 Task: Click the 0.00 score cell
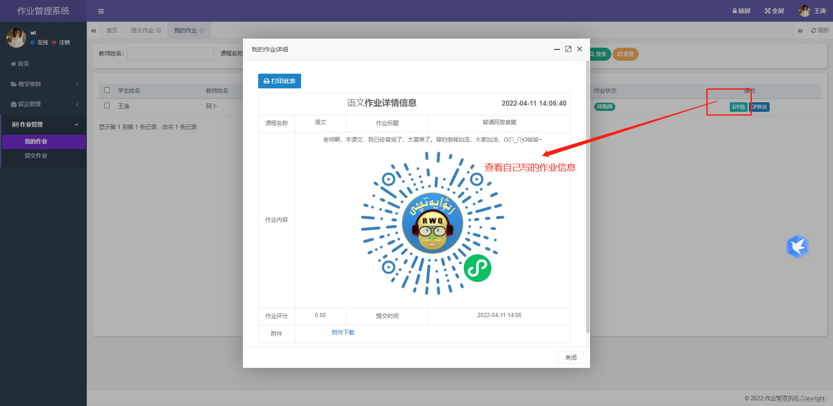[320, 315]
